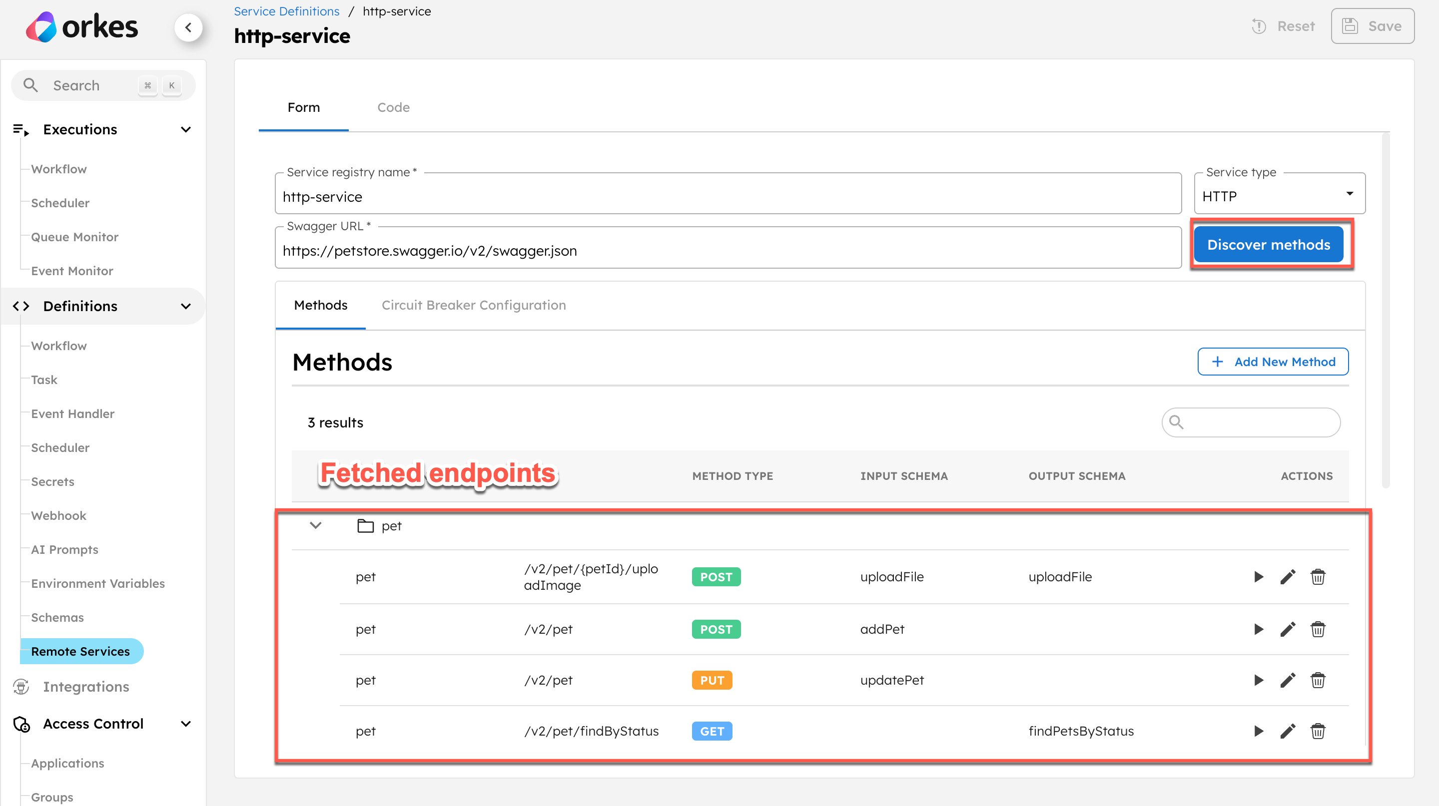1439x806 pixels.
Task: Click the Discover methods button
Action: tap(1268, 245)
